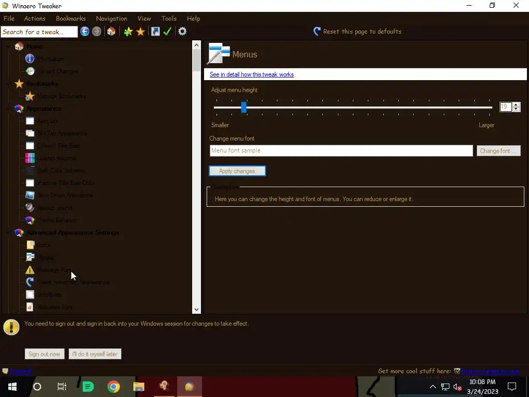Collapse Advanced Appearance Settings node

point(8,233)
